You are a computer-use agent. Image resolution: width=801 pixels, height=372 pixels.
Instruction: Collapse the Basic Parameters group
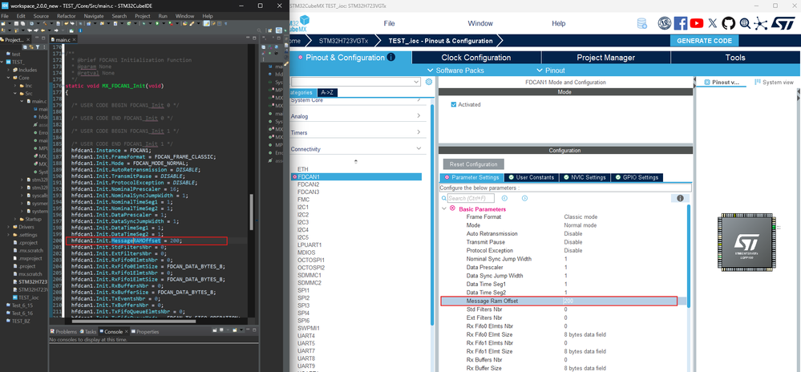[444, 209]
